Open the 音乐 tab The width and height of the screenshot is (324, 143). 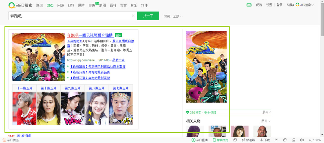[134, 6]
